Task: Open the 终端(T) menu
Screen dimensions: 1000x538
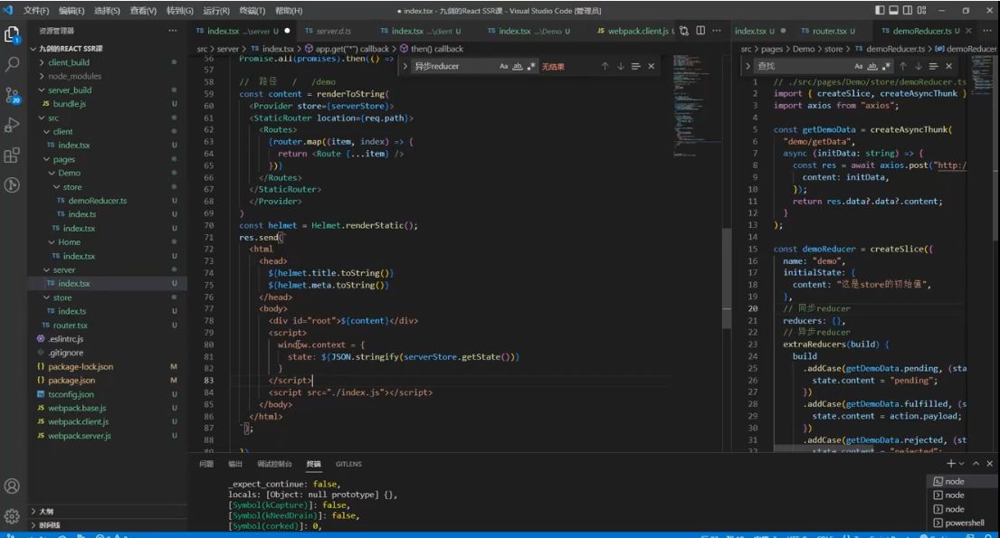Action: pos(251,10)
